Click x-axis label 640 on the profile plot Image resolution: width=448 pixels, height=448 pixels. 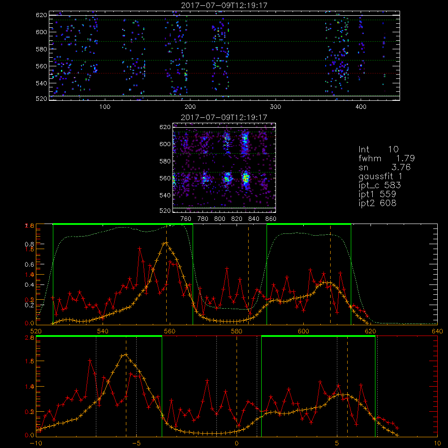tap(437, 332)
